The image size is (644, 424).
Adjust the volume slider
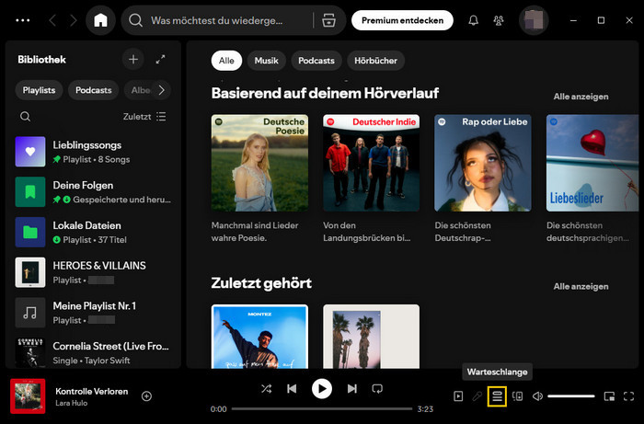coord(571,396)
